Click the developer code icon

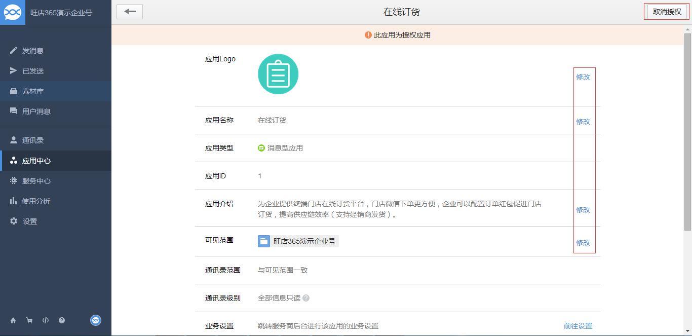46,320
